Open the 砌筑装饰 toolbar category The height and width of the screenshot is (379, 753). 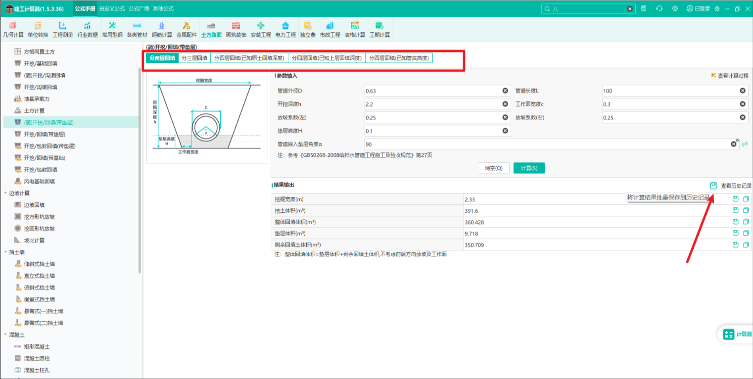(x=236, y=29)
